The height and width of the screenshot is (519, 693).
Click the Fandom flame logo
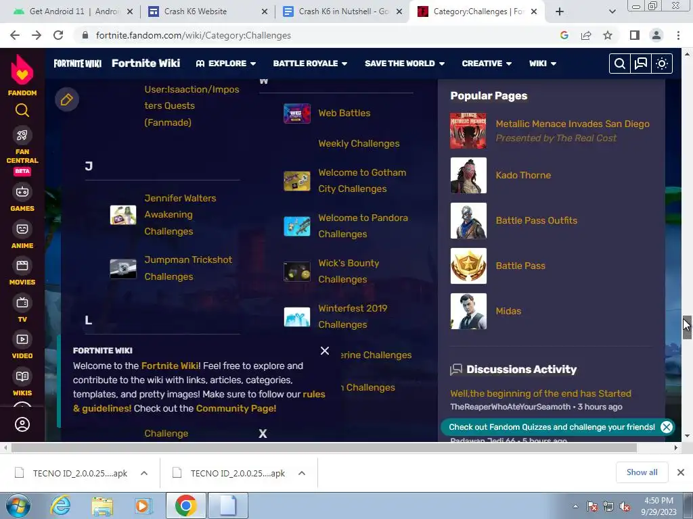(x=22, y=70)
